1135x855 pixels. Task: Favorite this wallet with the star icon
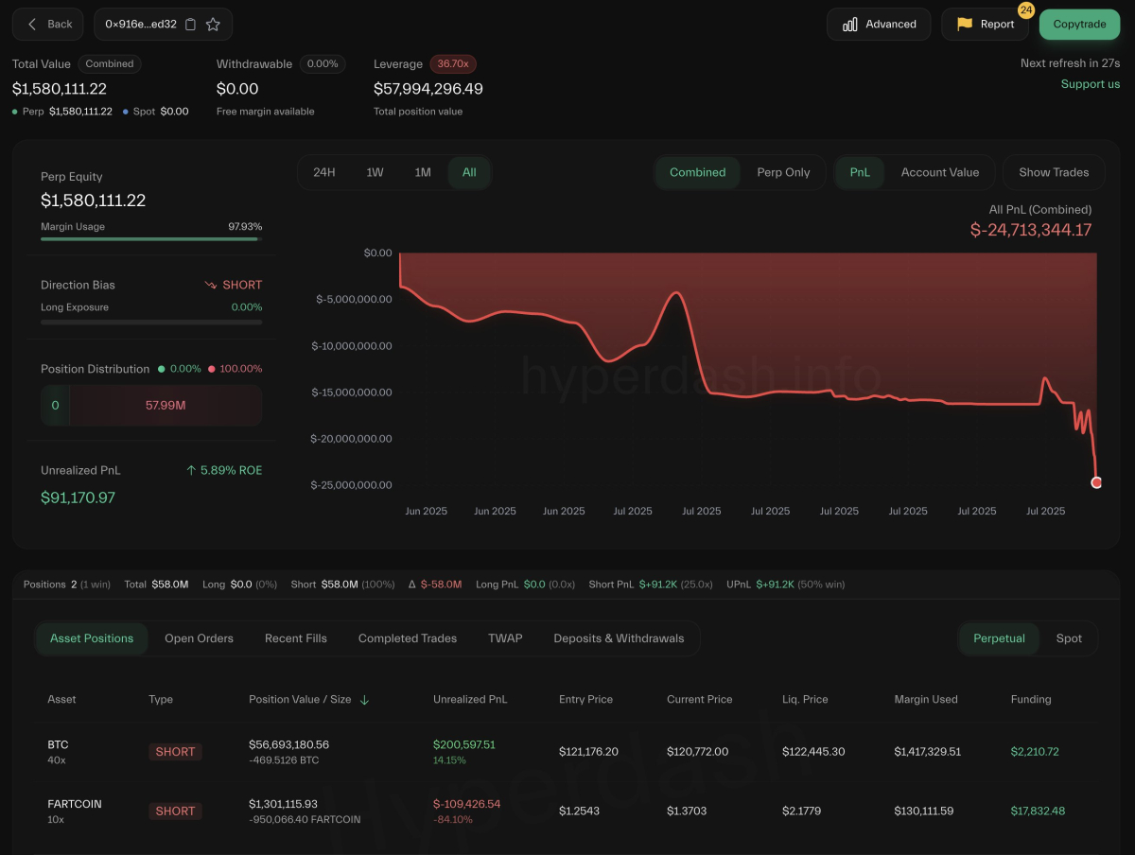point(213,25)
